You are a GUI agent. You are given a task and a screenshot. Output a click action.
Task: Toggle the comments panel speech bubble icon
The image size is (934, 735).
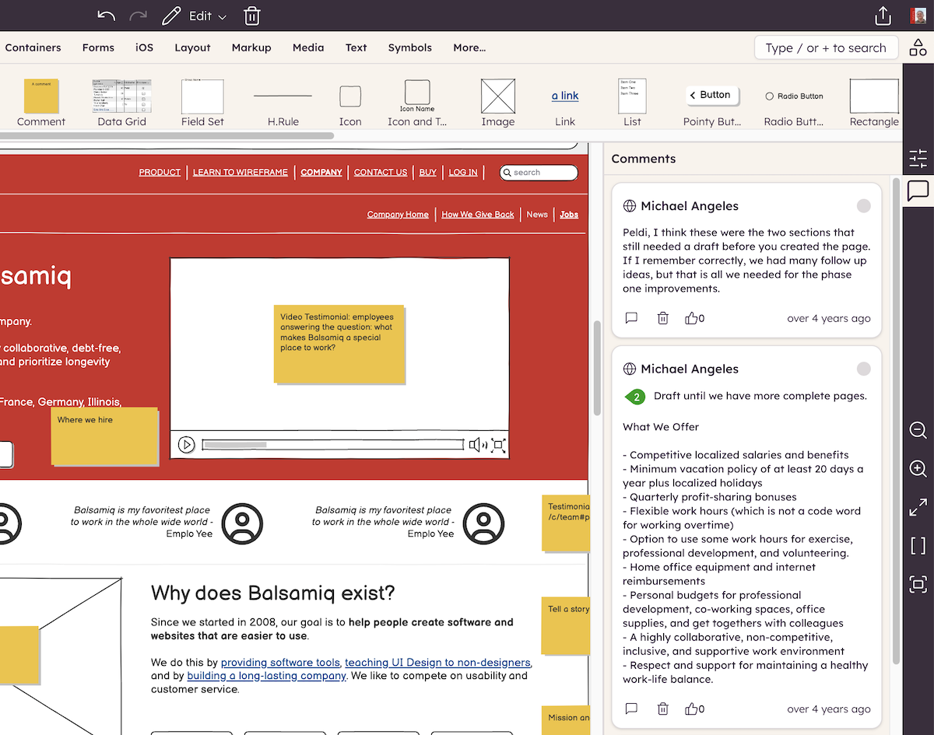point(918,191)
